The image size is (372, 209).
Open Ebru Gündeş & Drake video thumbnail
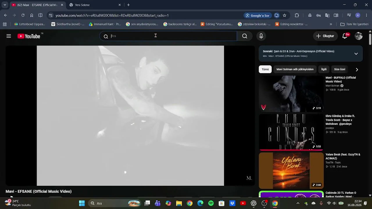point(291,132)
